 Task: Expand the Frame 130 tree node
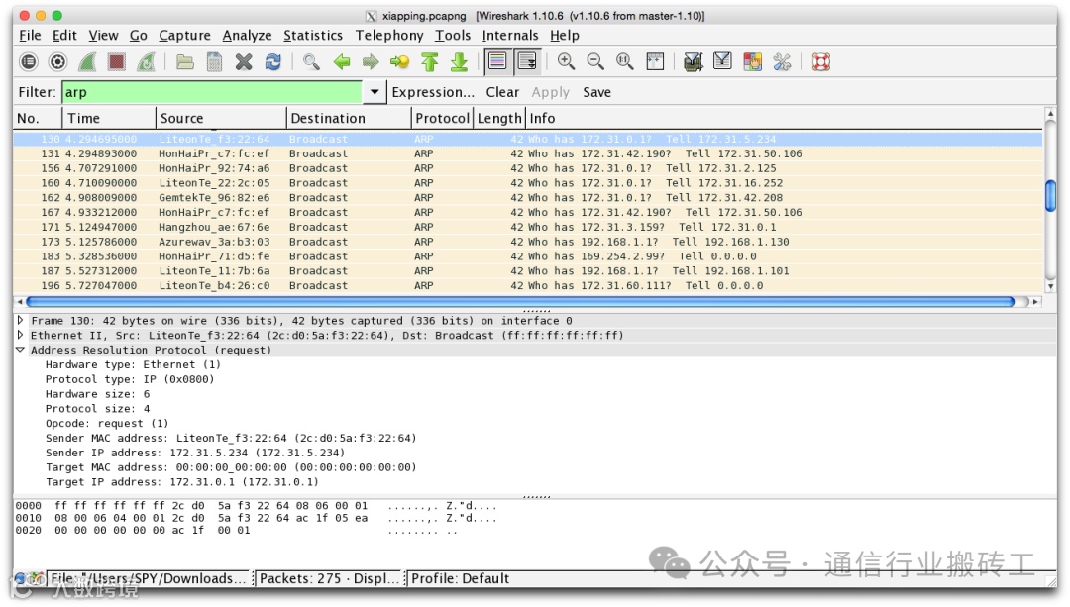click(20, 320)
